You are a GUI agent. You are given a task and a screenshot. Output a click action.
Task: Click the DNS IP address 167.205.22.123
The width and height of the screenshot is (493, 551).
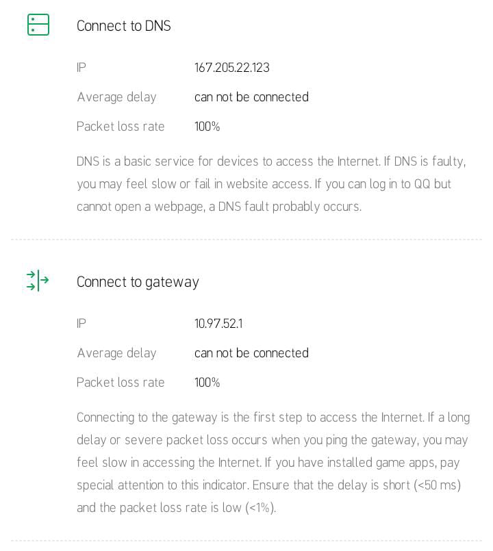point(231,68)
